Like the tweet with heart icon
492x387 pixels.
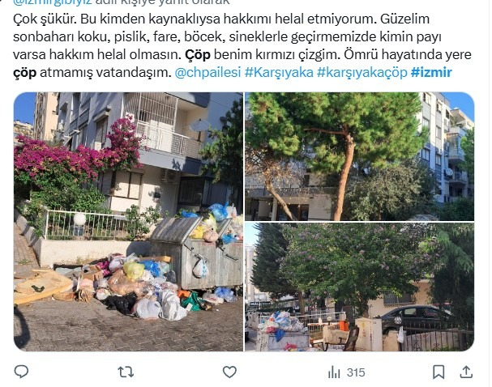(229, 372)
